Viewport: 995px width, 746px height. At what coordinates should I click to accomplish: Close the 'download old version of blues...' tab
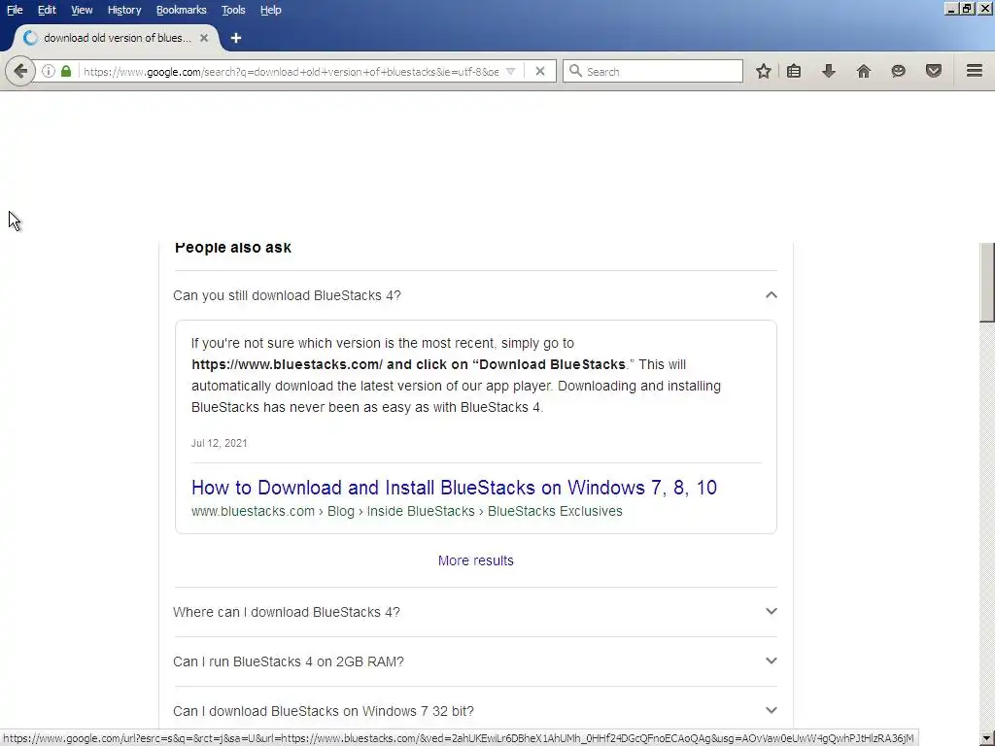204,38
